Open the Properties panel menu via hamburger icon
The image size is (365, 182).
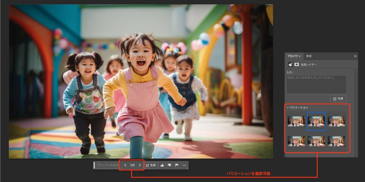tap(355, 56)
